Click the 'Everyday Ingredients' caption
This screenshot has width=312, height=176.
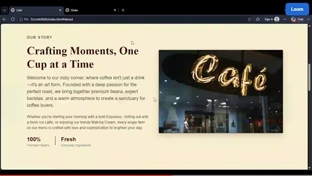click(x=76, y=145)
